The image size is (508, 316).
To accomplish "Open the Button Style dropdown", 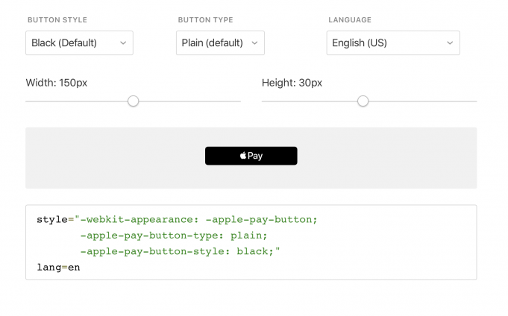I will pyautogui.click(x=79, y=43).
